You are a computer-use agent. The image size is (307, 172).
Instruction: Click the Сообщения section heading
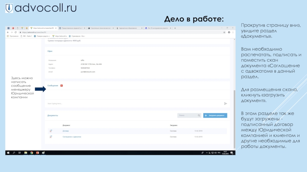(53, 86)
